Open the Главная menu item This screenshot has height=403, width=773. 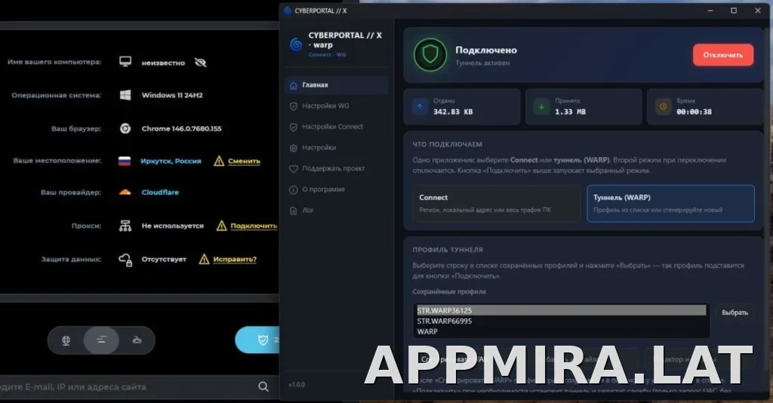pos(337,85)
